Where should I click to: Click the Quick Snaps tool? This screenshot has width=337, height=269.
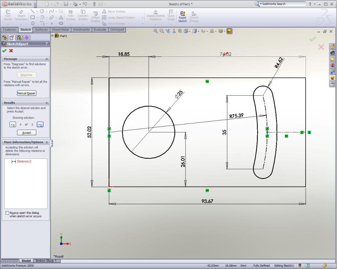[x=171, y=15]
